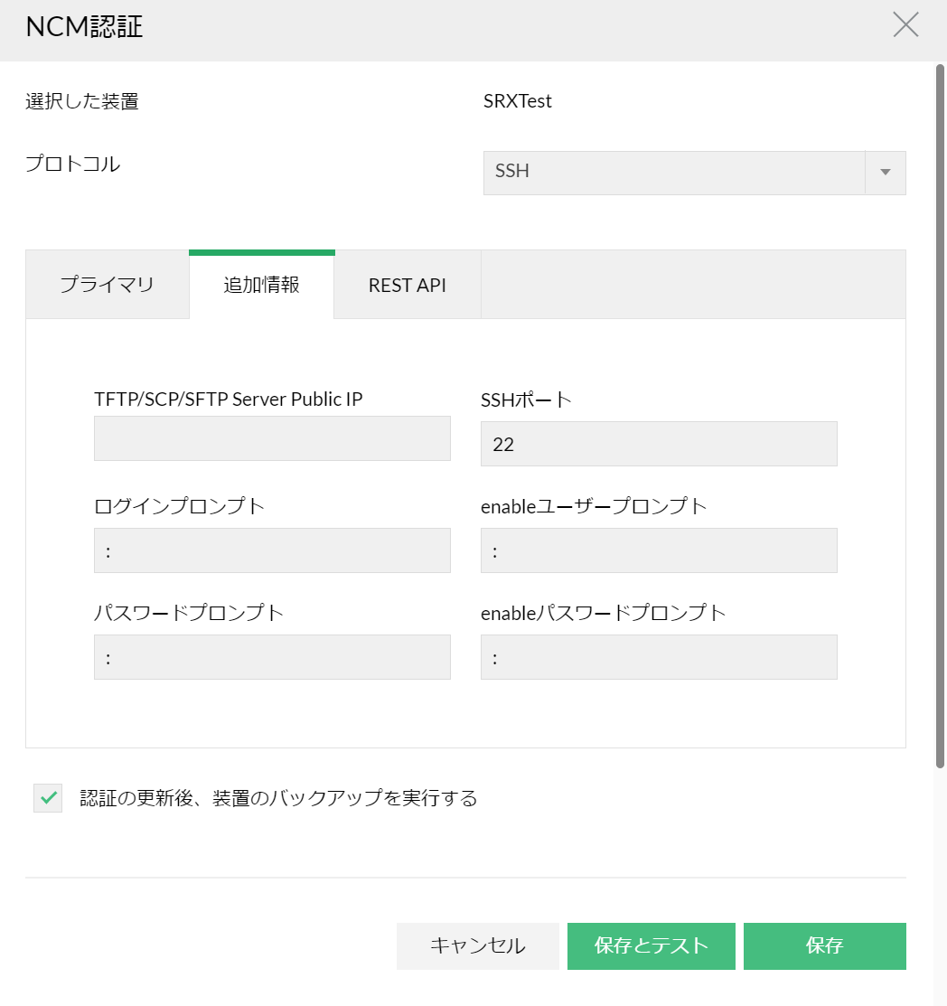Switch to the プライマリ tab
This screenshot has height=1006, width=947.
(108, 286)
